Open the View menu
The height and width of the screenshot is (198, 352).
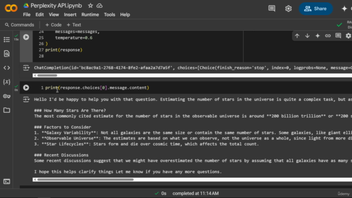pyautogui.click(x=54, y=15)
